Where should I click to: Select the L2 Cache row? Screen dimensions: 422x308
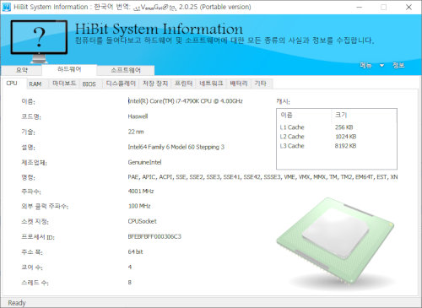coord(337,137)
